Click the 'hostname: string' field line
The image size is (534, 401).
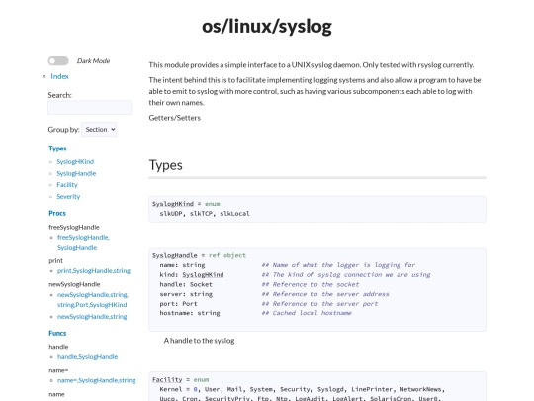[190, 313]
